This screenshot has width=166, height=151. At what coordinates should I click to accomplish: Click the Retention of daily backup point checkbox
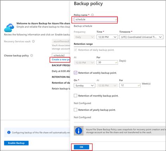point(76,50)
